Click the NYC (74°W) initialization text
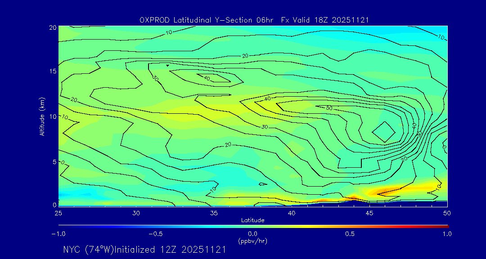 tap(144, 250)
